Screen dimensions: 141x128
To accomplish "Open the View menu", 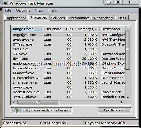I will click(39, 10).
